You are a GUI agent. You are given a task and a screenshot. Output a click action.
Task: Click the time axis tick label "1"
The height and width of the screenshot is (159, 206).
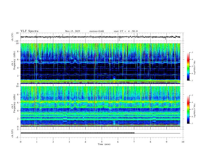[x=37, y=142]
